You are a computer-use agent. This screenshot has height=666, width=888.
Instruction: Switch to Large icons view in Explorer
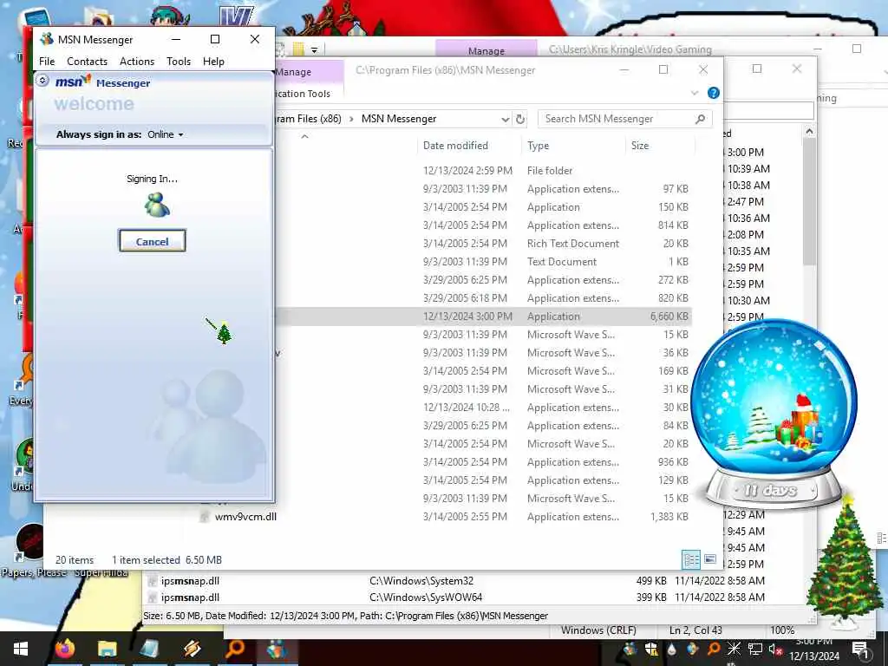(709, 560)
